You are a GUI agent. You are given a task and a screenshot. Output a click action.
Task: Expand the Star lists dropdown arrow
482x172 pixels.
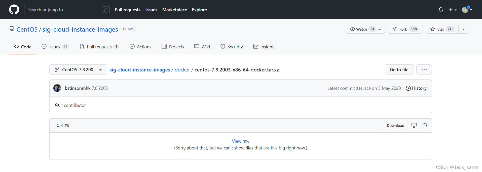click(x=464, y=29)
